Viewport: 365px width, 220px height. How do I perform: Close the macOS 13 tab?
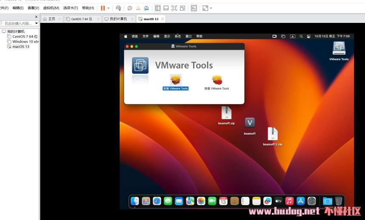[x=163, y=19]
